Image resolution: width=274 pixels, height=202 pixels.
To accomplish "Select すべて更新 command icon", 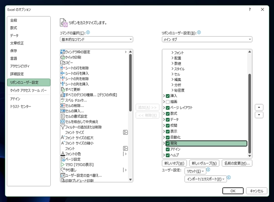I will [x=63, y=90].
